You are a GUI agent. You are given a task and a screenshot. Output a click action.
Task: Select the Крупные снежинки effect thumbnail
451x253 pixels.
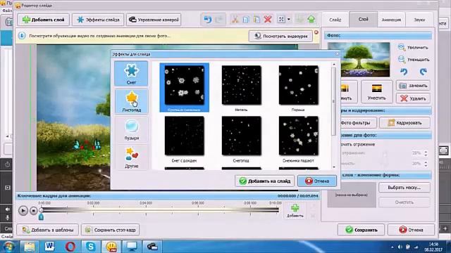185,87
